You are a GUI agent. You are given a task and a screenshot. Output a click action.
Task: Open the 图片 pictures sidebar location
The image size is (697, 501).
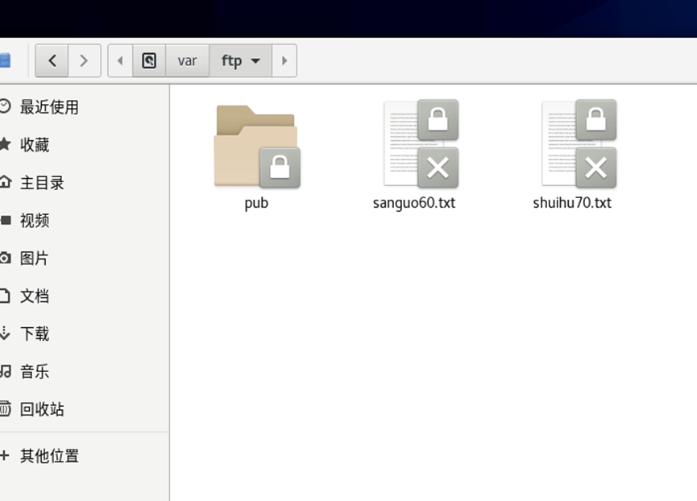tap(85, 258)
